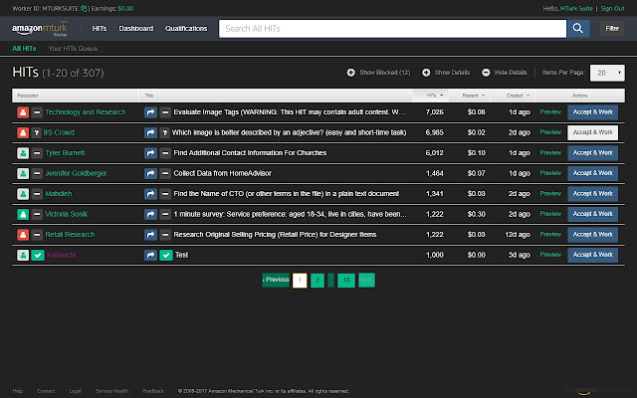Go to page 2 of results
Image resolution: width=637 pixels, height=398 pixels.
[x=317, y=281]
